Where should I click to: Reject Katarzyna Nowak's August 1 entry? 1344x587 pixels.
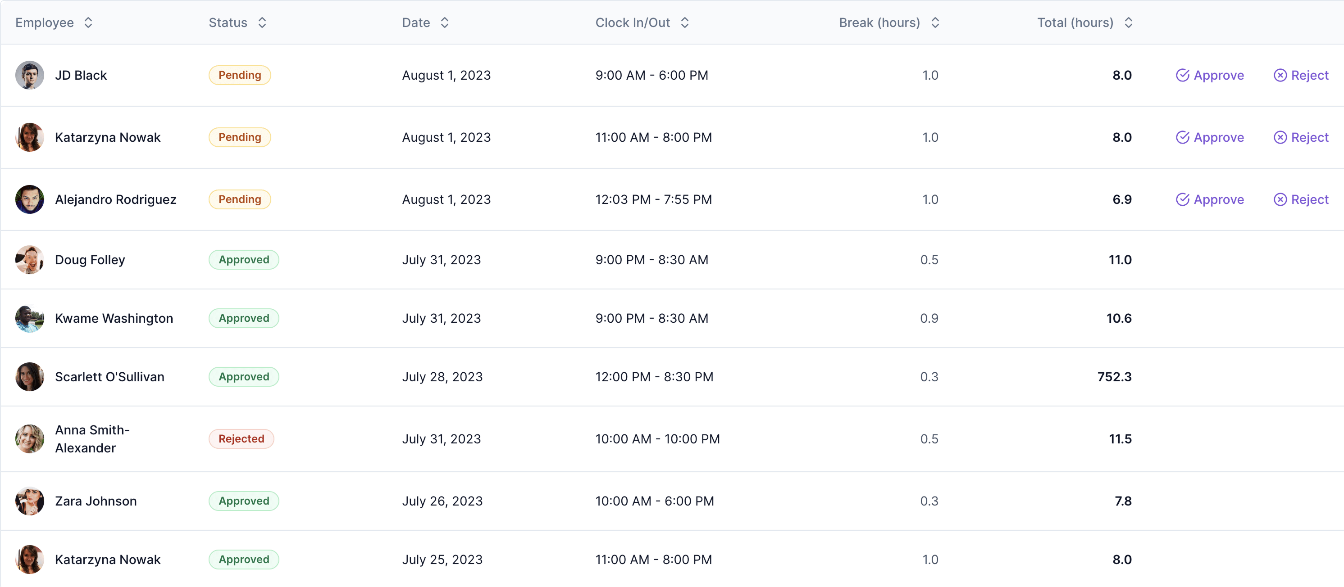coord(1301,137)
